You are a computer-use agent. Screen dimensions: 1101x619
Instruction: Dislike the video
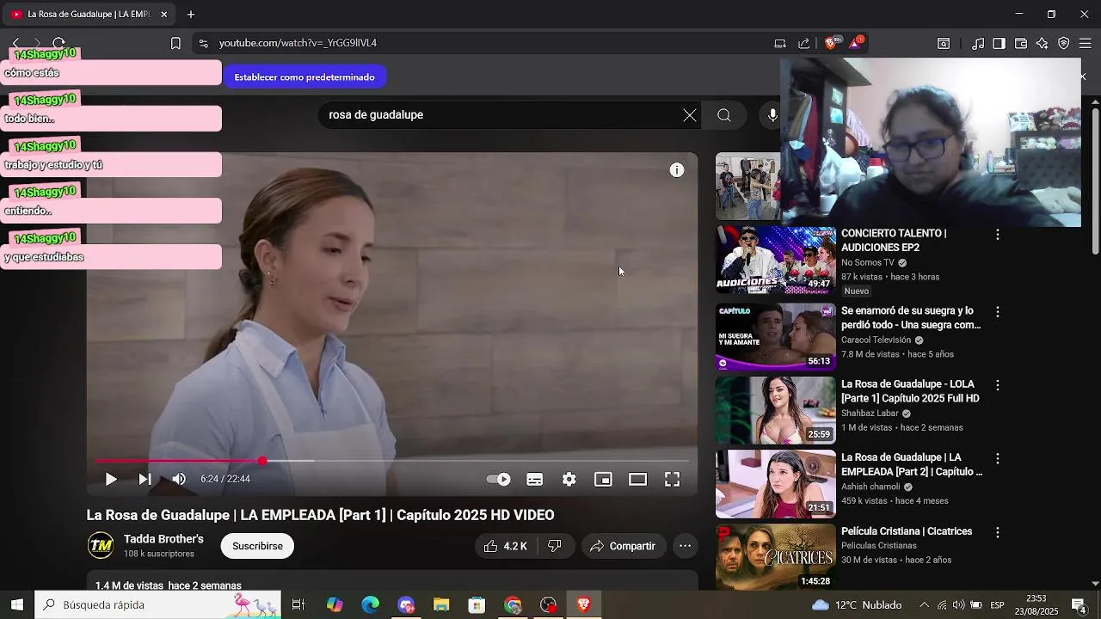pos(555,546)
